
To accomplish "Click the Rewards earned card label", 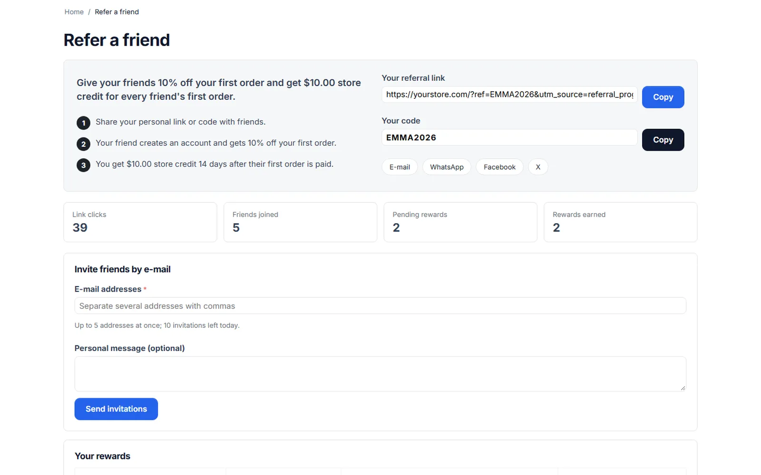I will tap(579, 215).
